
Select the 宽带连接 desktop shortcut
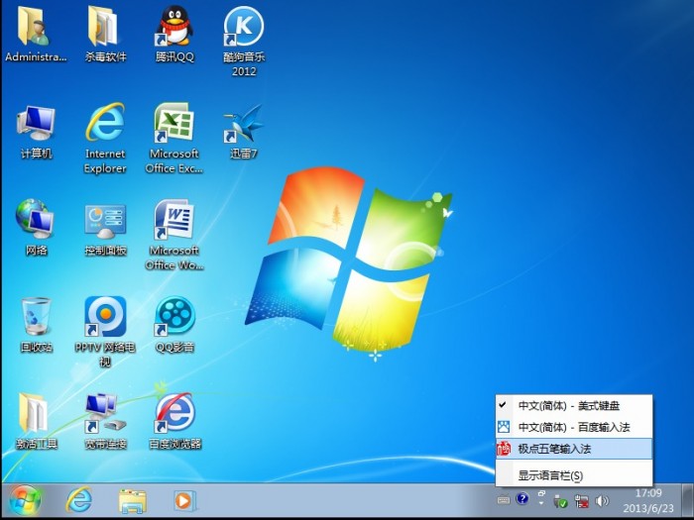pos(105,414)
